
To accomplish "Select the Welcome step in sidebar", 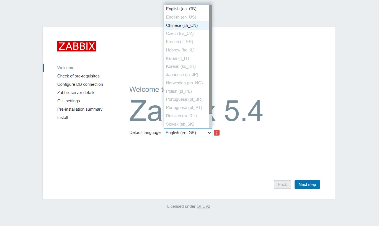I will click(x=66, y=68).
